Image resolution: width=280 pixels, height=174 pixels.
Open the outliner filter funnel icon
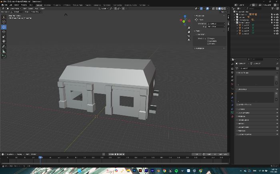pyautogui.click(x=273, y=8)
